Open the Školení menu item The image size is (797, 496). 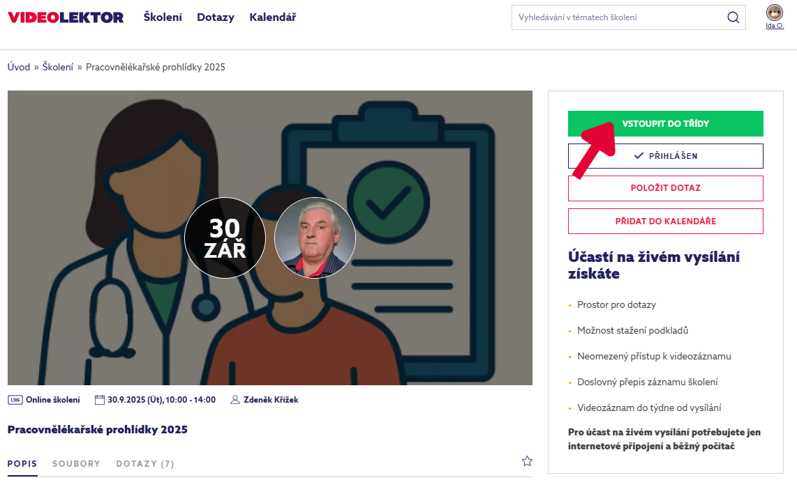click(163, 17)
